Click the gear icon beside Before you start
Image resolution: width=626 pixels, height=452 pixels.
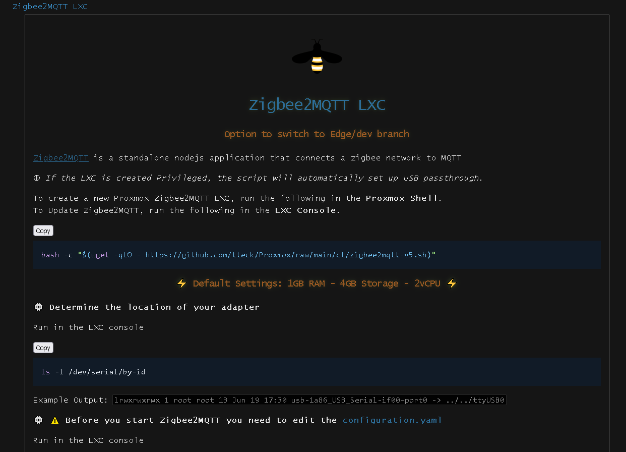[x=38, y=420]
